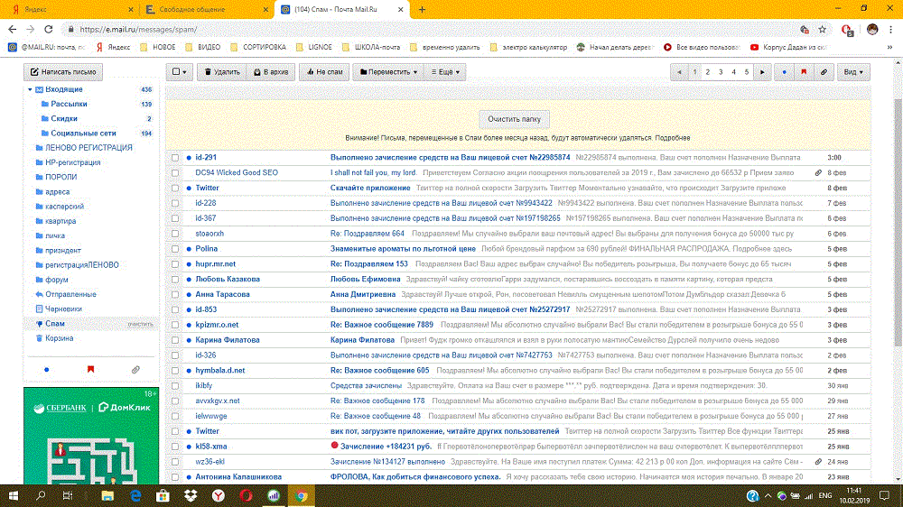Click the Удалить trash toolbar button
The height and width of the screenshot is (507, 903).
pyautogui.click(x=220, y=71)
